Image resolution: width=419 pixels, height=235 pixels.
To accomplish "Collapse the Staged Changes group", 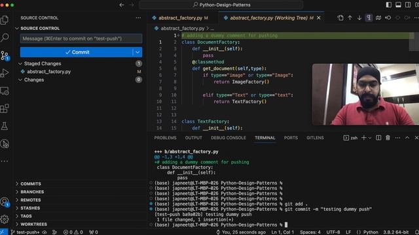I will pyautogui.click(x=20, y=64).
